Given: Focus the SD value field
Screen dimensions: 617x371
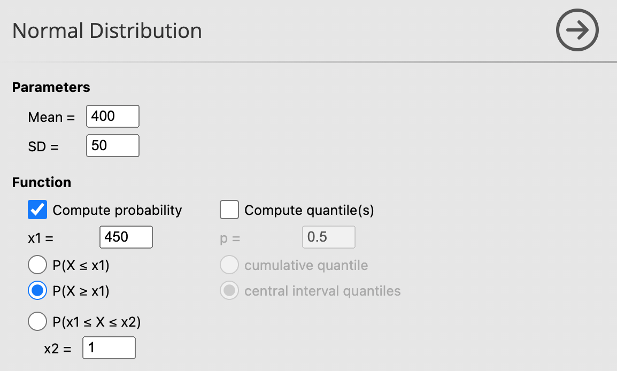Looking at the screenshot, I should point(112,145).
